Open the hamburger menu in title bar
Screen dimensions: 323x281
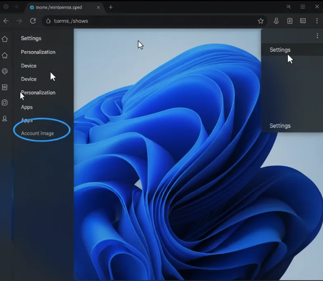pos(303,7)
